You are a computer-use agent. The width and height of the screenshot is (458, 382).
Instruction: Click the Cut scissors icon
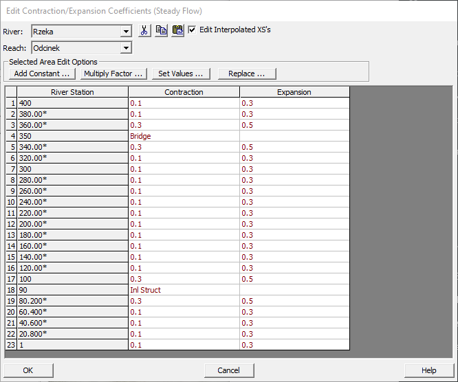point(144,31)
